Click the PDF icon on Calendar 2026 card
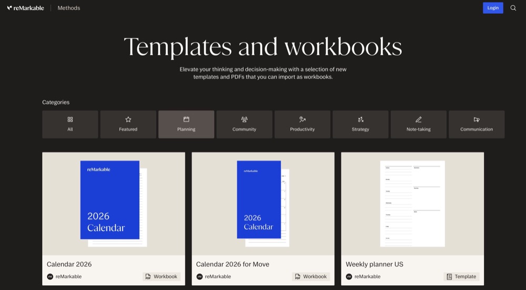Screen dimensions: 526x290 148,277
